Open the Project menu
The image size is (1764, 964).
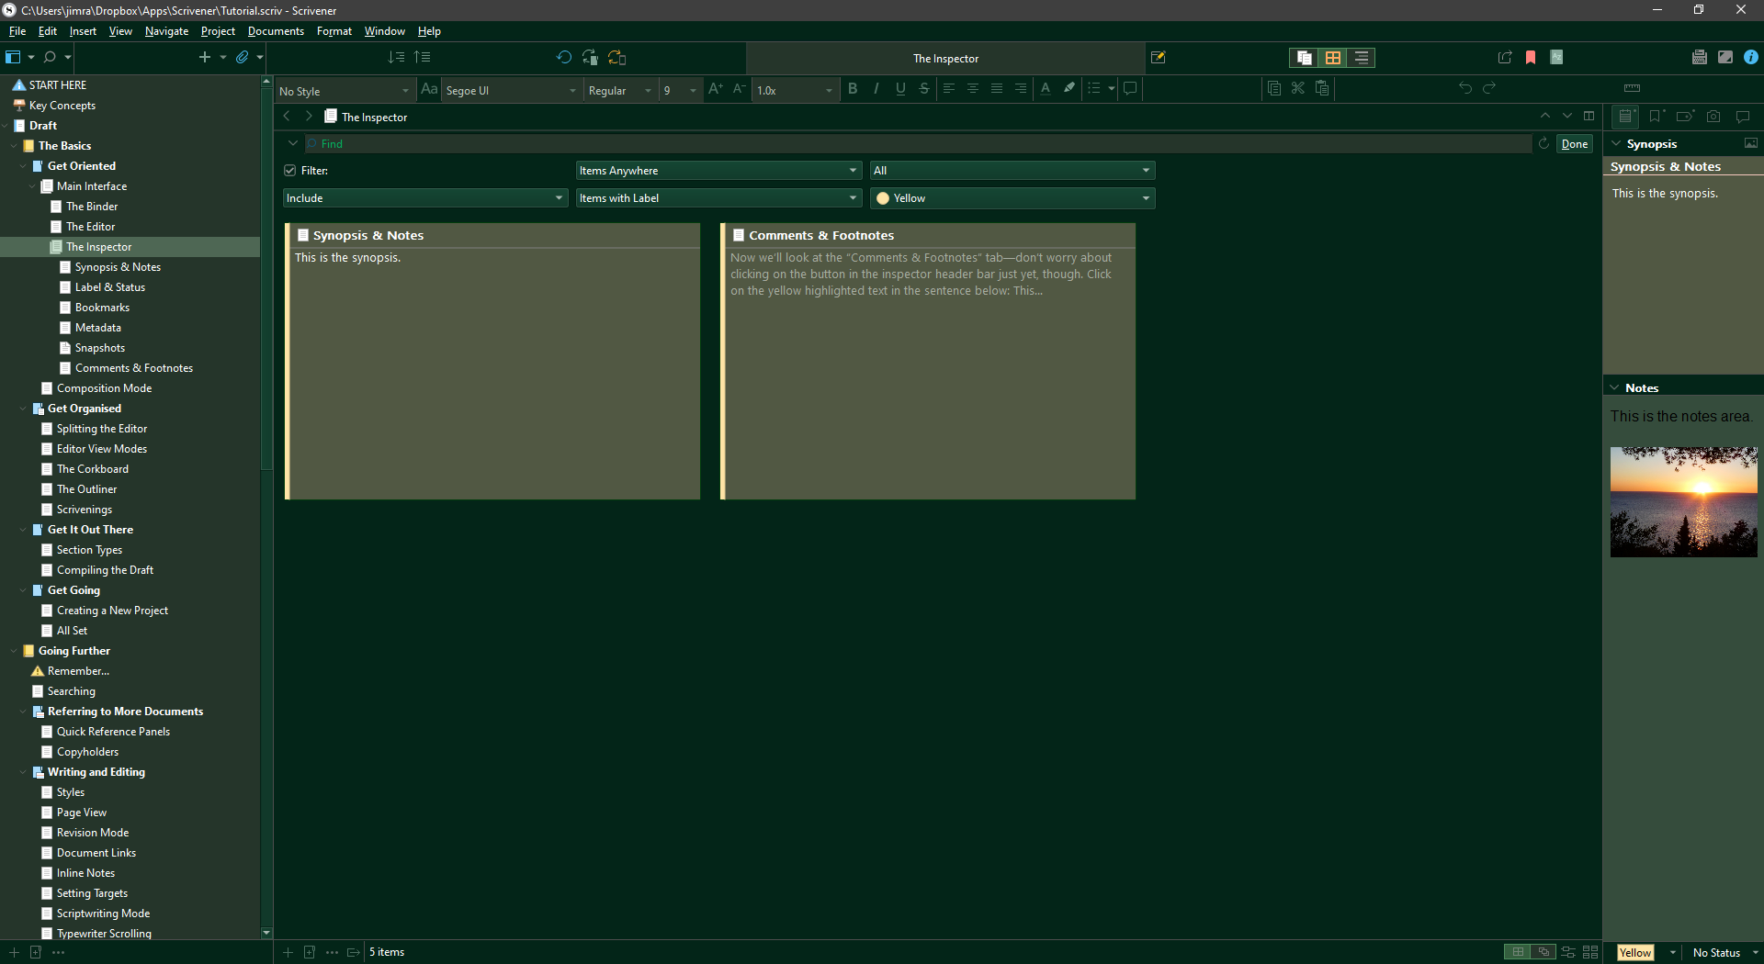218,31
